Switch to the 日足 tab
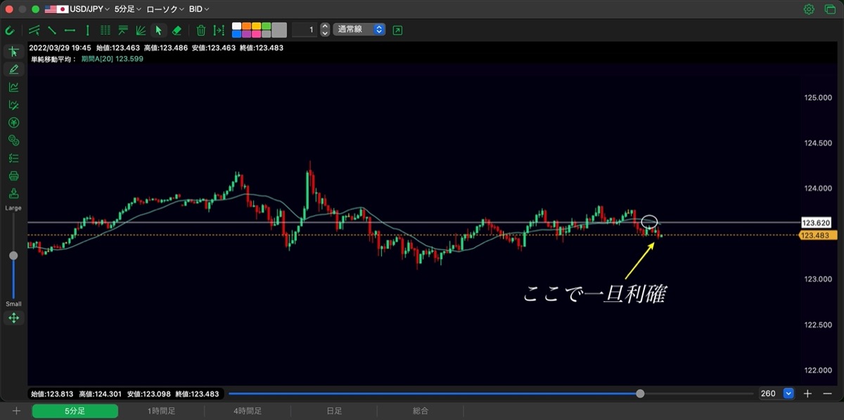This screenshot has height=420, width=844. click(x=334, y=411)
